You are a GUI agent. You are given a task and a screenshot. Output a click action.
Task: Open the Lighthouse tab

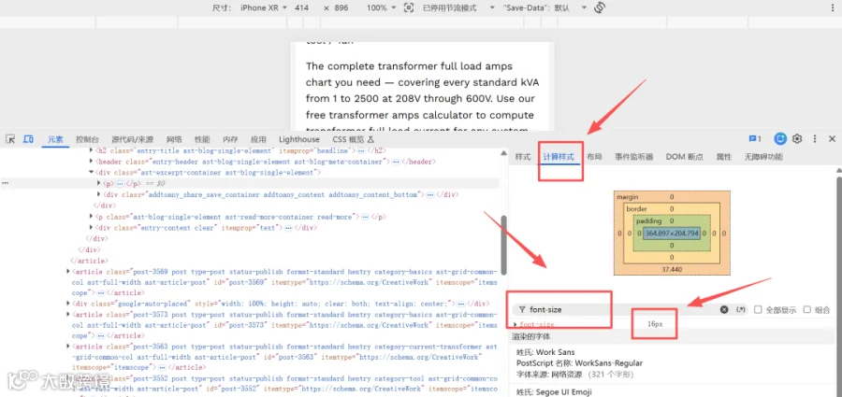299,139
